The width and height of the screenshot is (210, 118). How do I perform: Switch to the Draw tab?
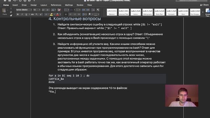click(x=24, y=5)
